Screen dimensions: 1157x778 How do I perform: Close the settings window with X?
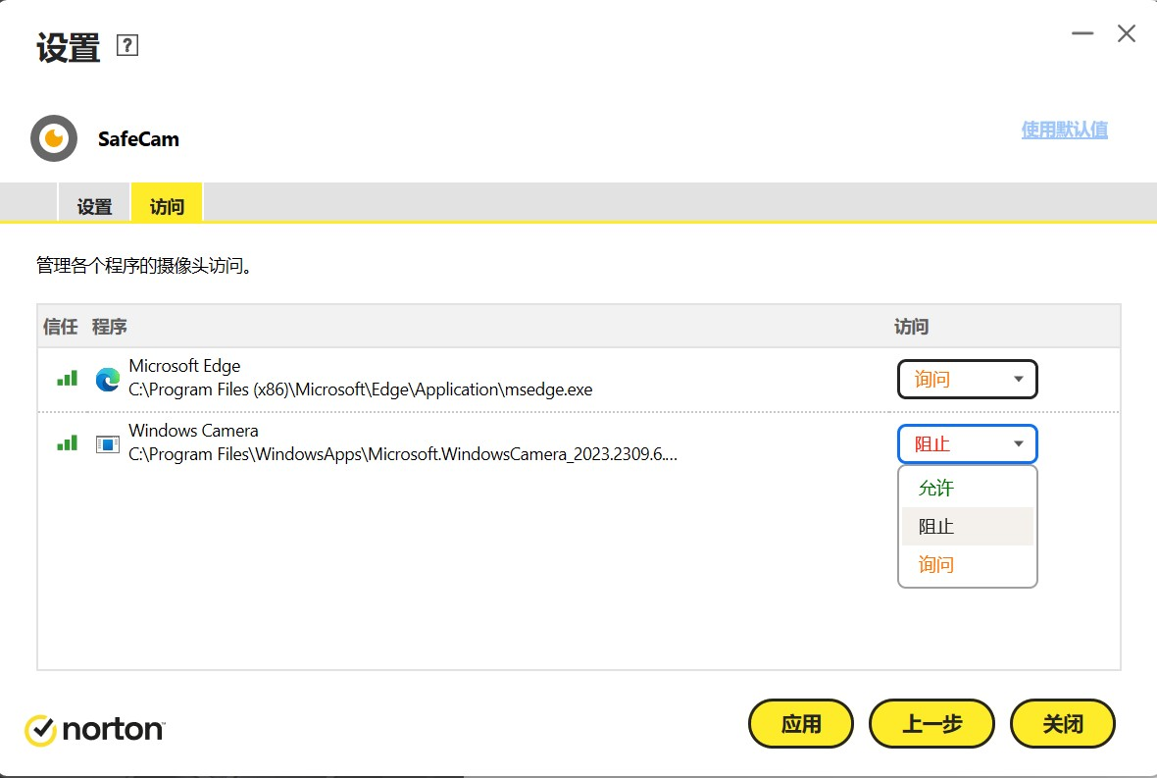1127,33
